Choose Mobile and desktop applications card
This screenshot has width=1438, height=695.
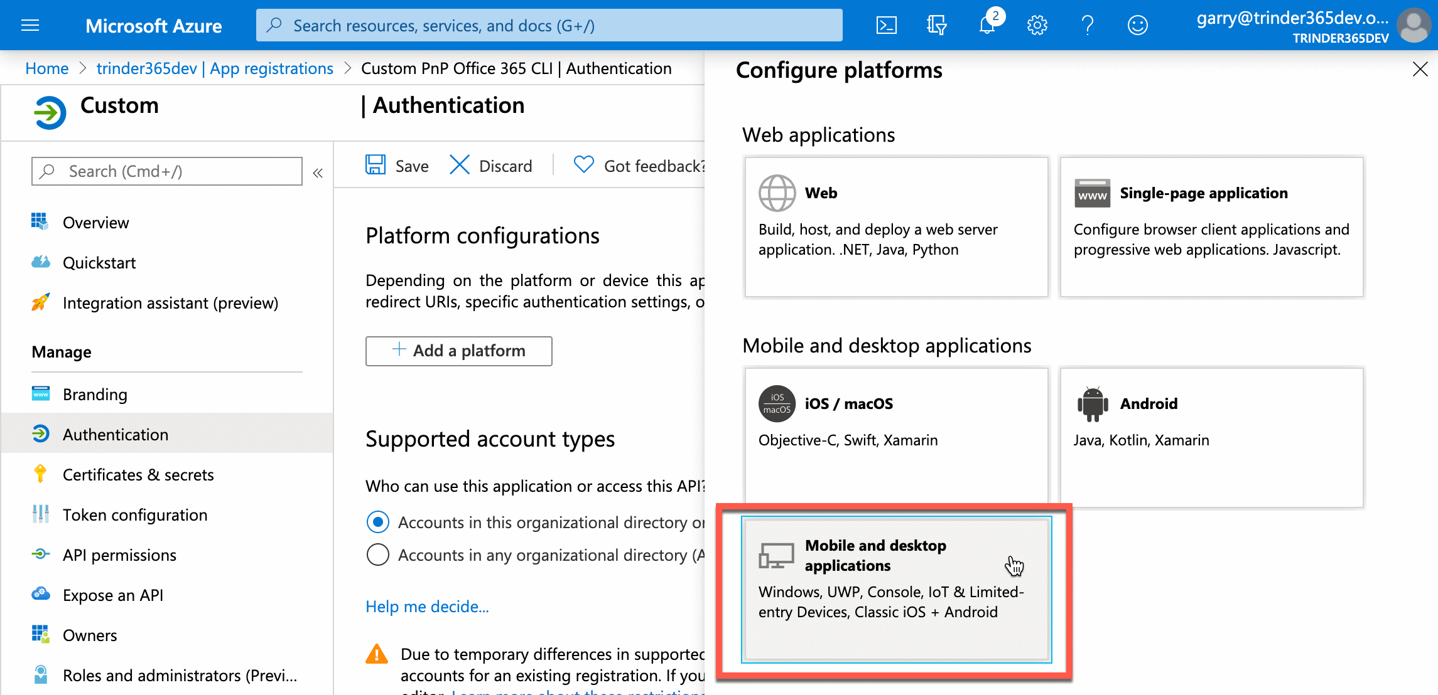896,589
